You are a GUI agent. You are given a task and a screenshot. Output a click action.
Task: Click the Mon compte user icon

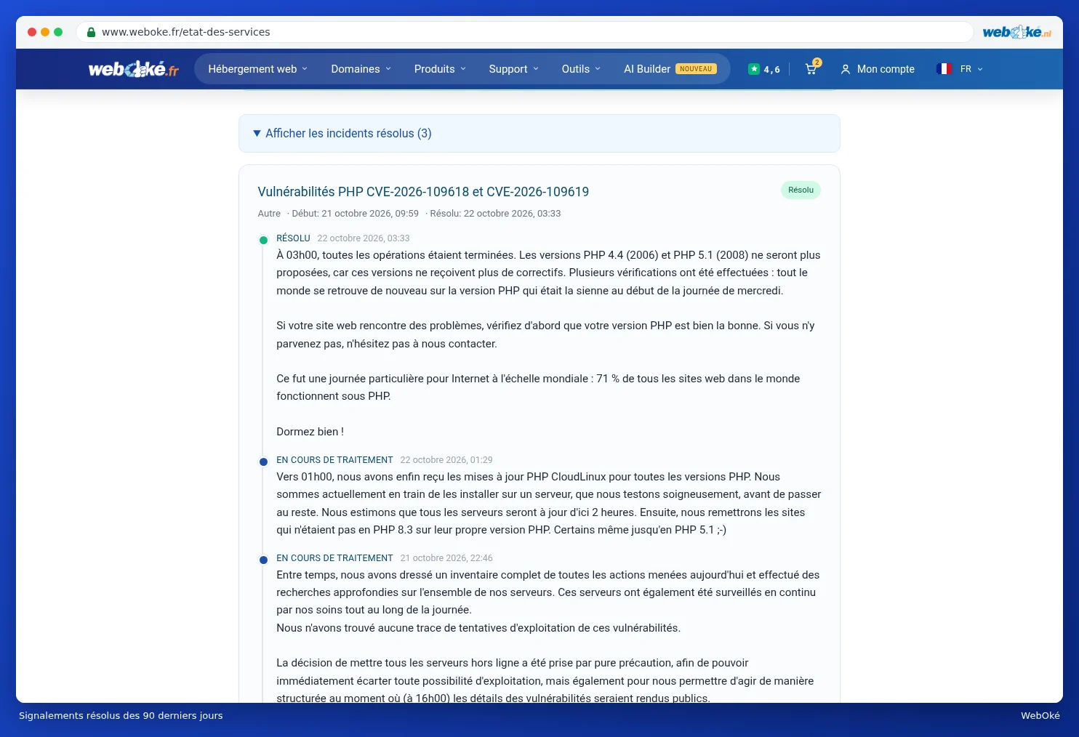(846, 69)
